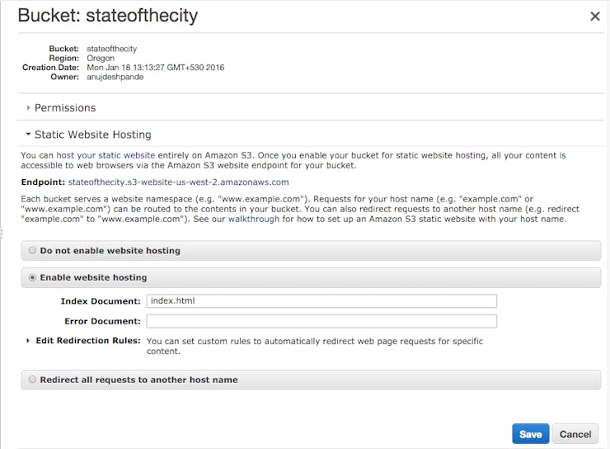Open the host your static website link
Viewport: 610px width, 449px height.
coord(106,155)
